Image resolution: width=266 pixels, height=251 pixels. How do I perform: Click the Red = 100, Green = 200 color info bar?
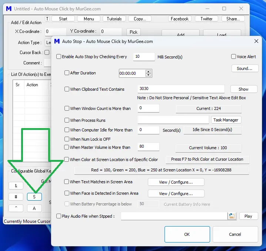point(162,170)
